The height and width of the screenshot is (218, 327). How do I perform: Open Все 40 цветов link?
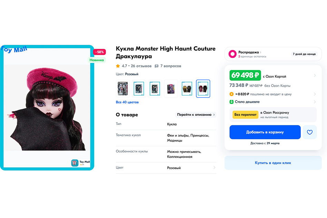click(x=127, y=102)
